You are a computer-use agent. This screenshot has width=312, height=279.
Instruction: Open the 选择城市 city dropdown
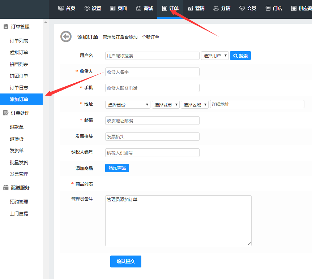166,105
